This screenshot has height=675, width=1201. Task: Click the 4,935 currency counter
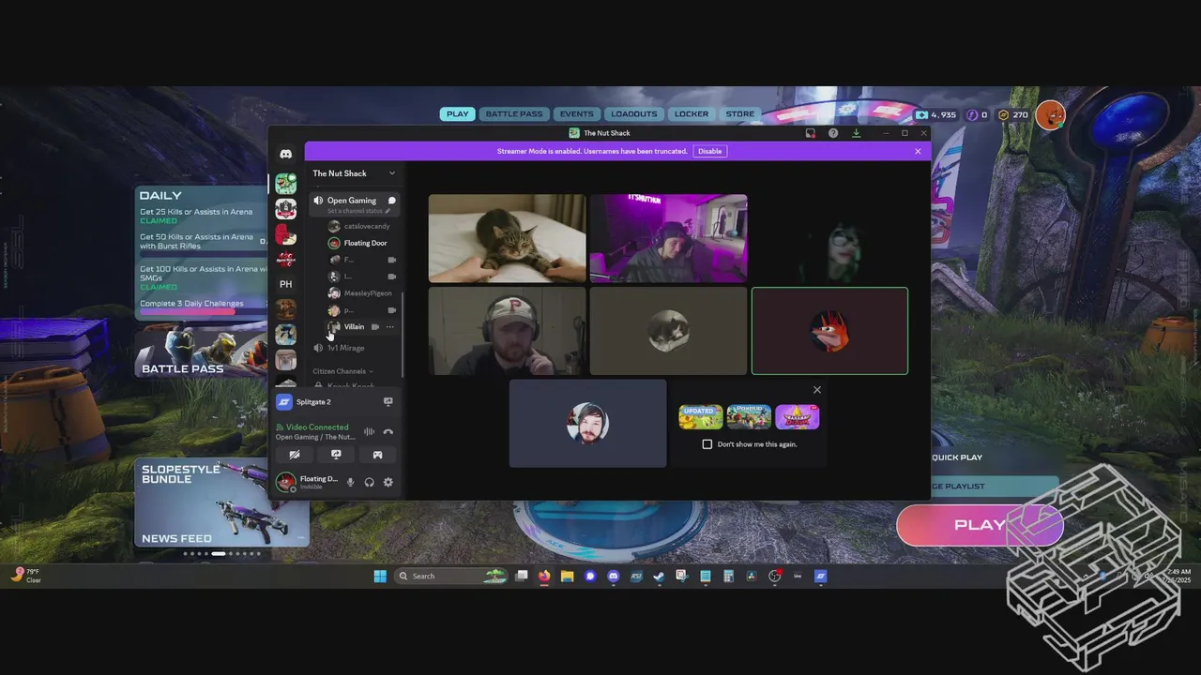936,114
